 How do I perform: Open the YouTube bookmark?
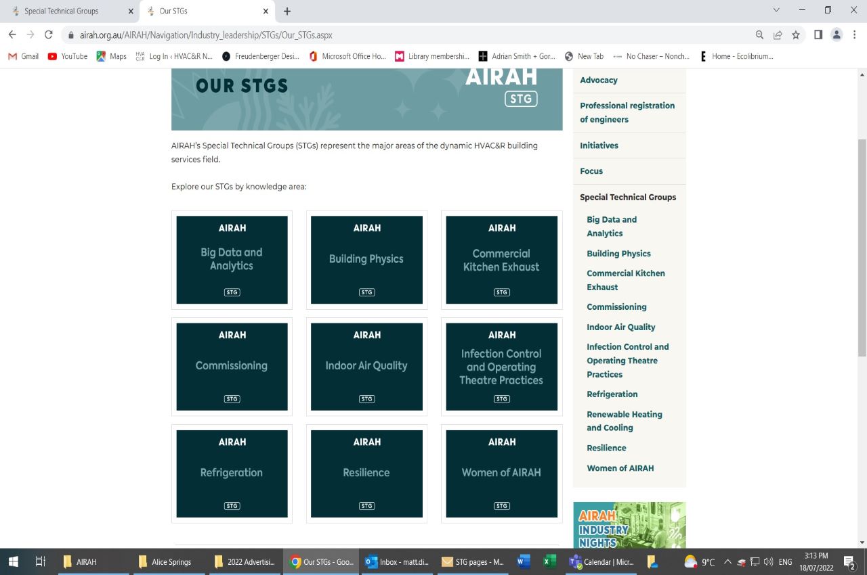[68, 56]
